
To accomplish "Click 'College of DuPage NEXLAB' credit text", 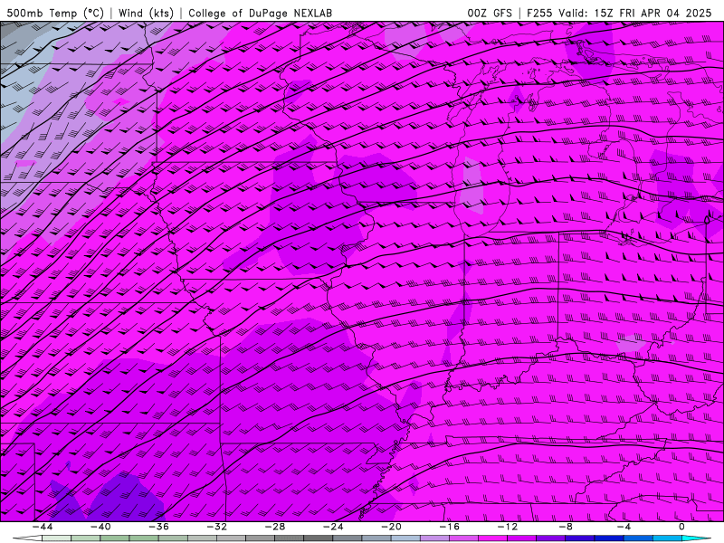I will 260,14.
